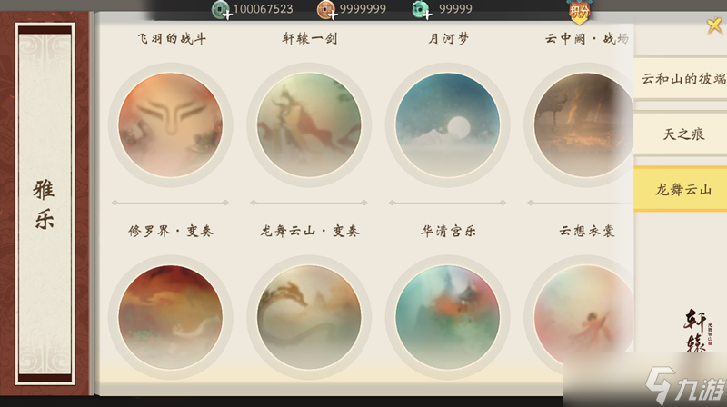Viewport: 727px width, 407px height.
Task: Click the 雅乐 scroll banner
Action: click(45, 204)
